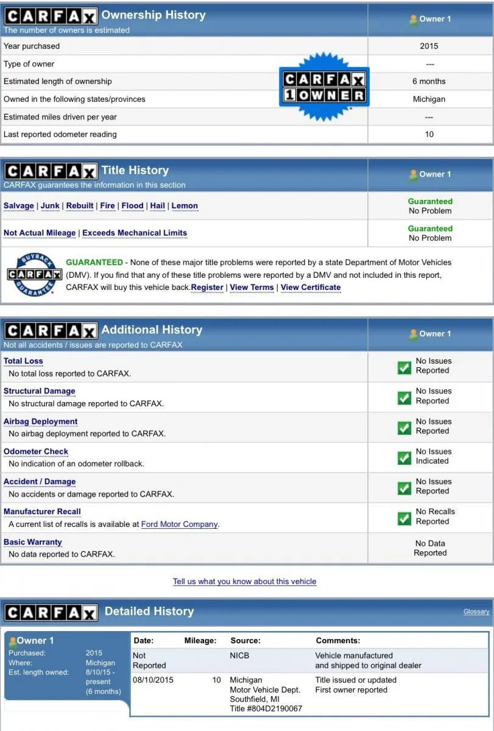Click CARFAX logo in Title History header
Viewport: 494px width, 731px height.
pyautogui.click(x=51, y=172)
